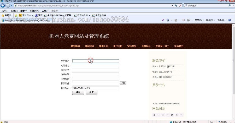Image resolution: width=235 pixels, height=123 pixels.
Task: Click the 重置 reset button
Action: coord(91,93)
